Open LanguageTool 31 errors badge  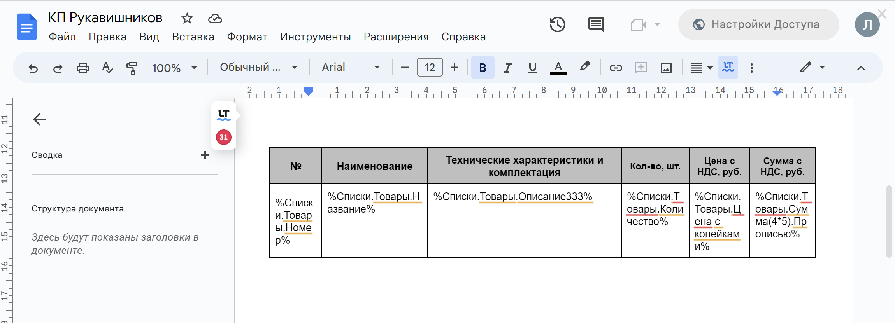point(224,137)
